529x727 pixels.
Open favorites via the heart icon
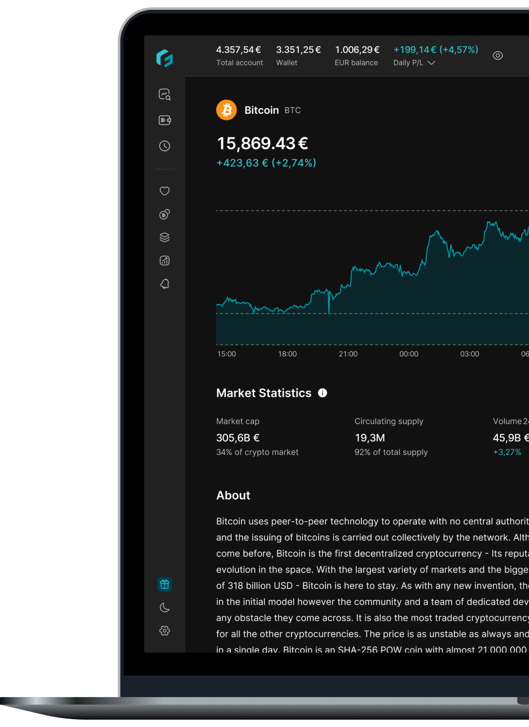pyautogui.click(x=165, y=191)
